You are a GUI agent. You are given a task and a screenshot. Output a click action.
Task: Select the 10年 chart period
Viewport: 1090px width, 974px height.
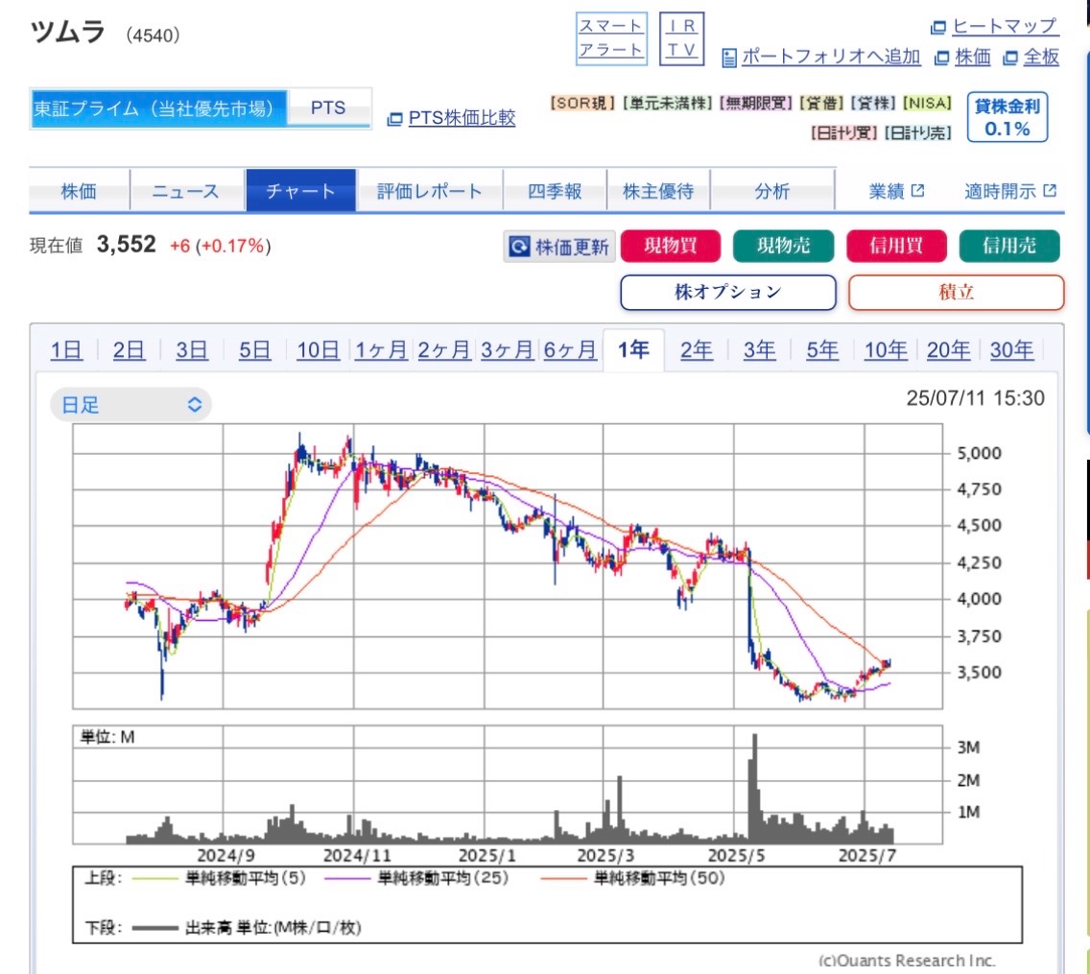pos(886,349)
